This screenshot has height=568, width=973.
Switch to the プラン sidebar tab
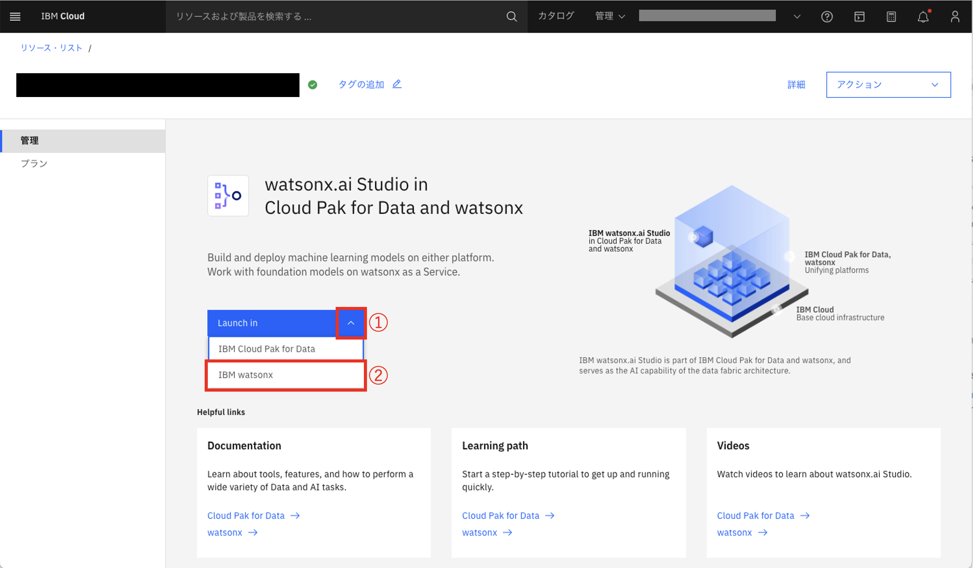click(x=34, y=163)
